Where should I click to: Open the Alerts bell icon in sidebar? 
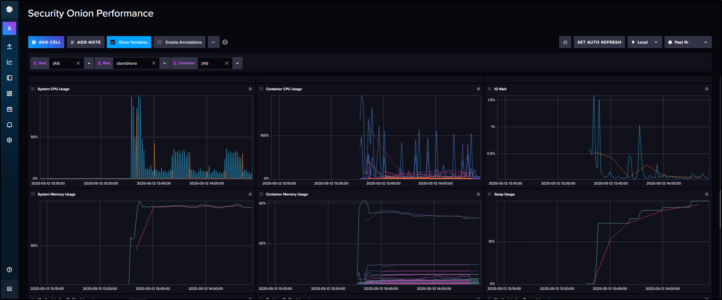tap(9, 125)
